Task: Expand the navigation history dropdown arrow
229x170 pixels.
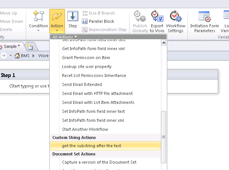Action: [x=10, y=56]
